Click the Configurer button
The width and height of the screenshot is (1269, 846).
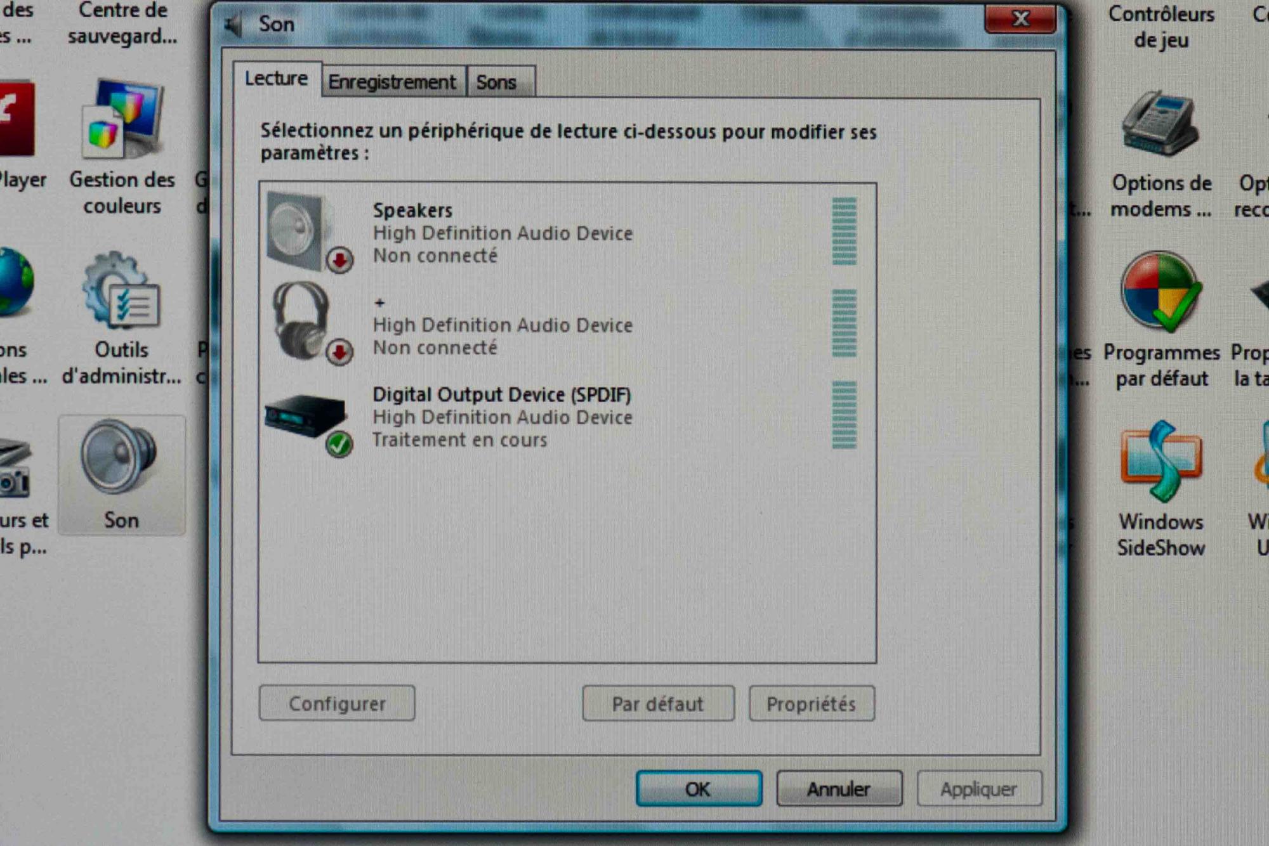[x=337, y=703]
